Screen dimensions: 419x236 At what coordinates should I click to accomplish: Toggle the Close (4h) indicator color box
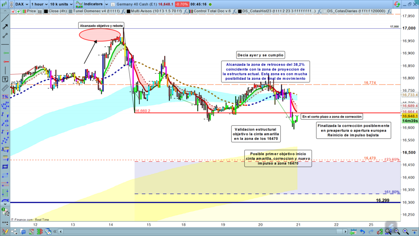45,11
